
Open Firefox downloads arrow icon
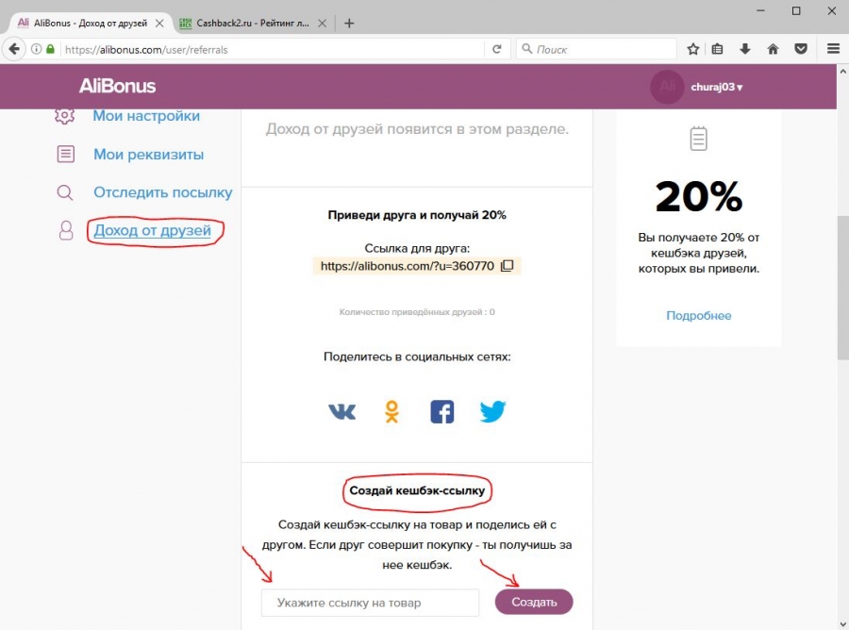point(745,49)
